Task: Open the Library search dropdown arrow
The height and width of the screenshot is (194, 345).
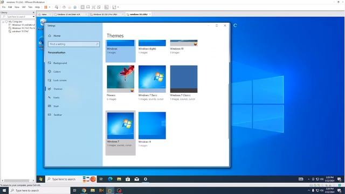Action: coord(33,17)
